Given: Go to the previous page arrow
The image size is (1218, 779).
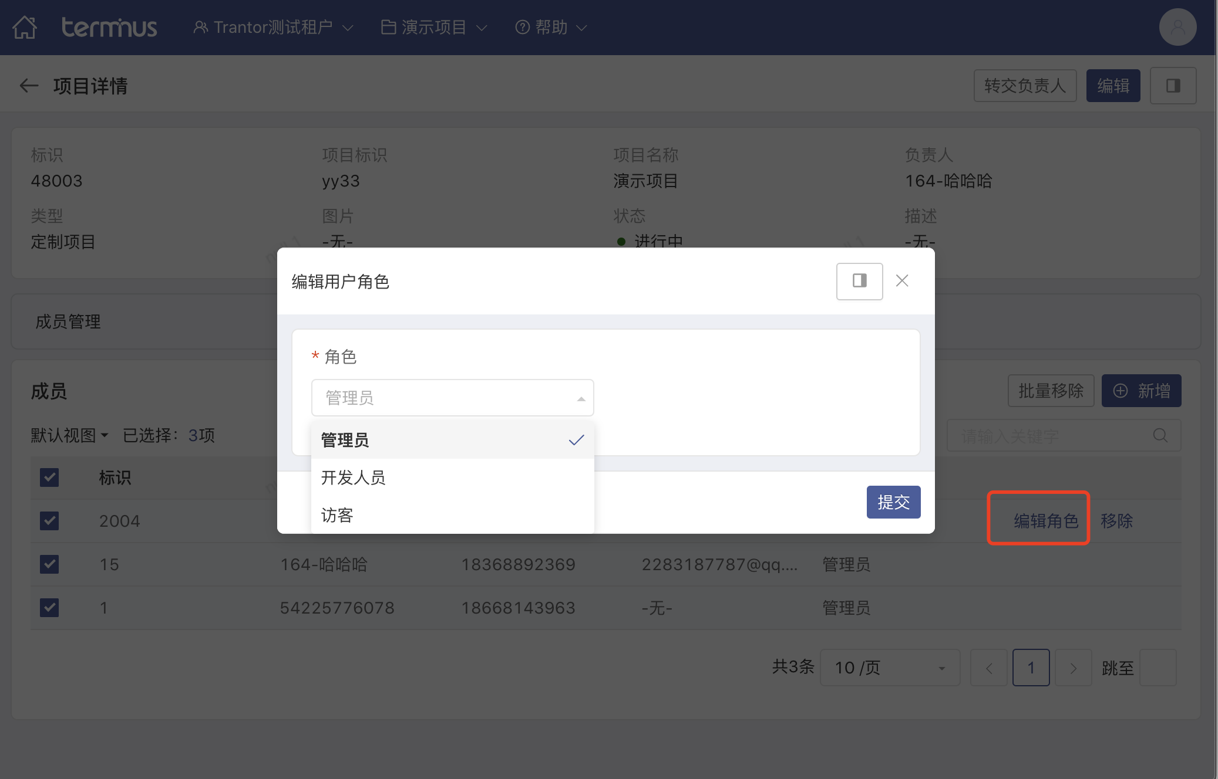Looking at the screenshot, I should 989,668.
